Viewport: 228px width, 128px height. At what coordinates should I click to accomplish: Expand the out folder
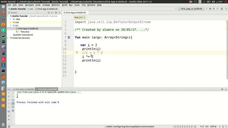pos(11,22)
